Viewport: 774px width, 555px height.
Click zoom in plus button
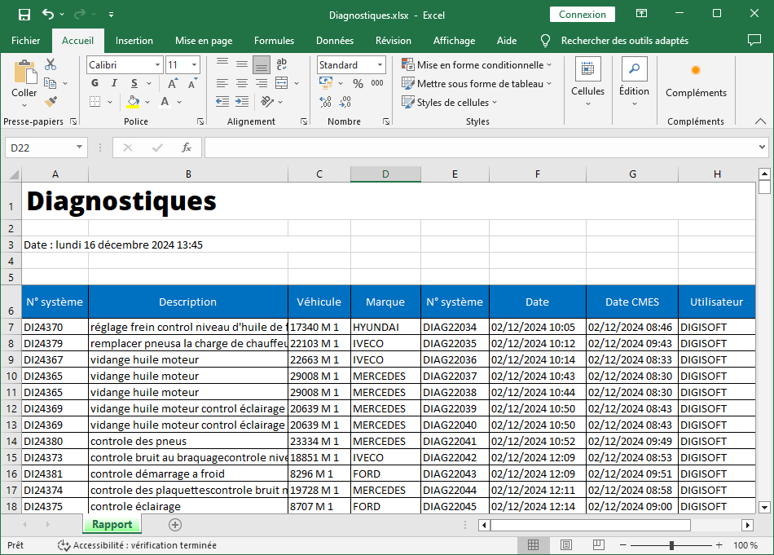[719, 545]
